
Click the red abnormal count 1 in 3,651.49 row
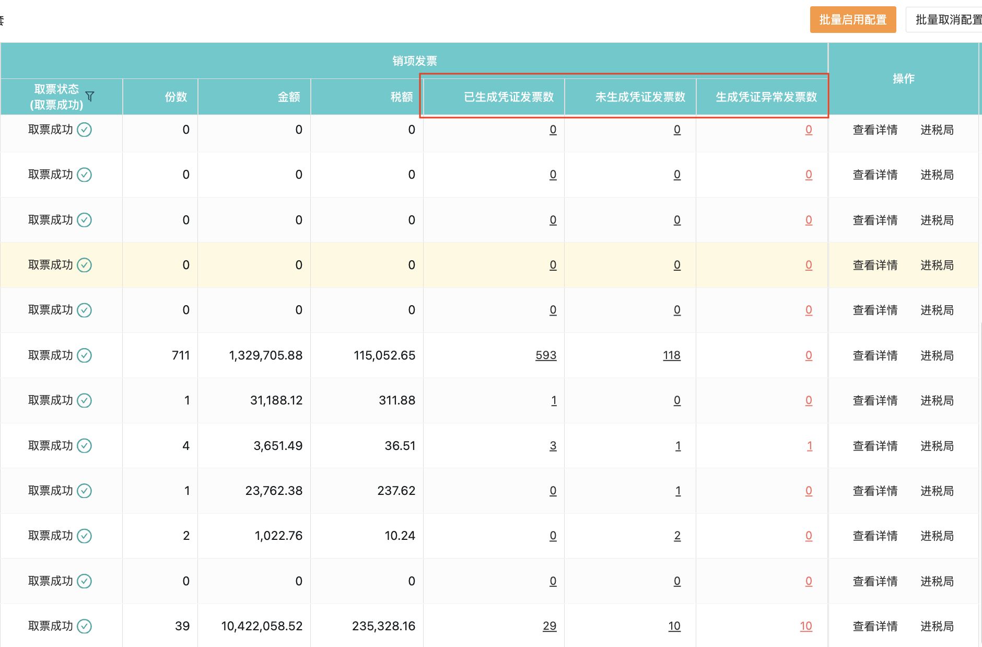coord(809,446)
